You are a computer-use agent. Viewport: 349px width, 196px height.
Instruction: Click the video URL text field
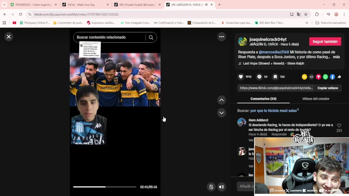click(276, 88)
